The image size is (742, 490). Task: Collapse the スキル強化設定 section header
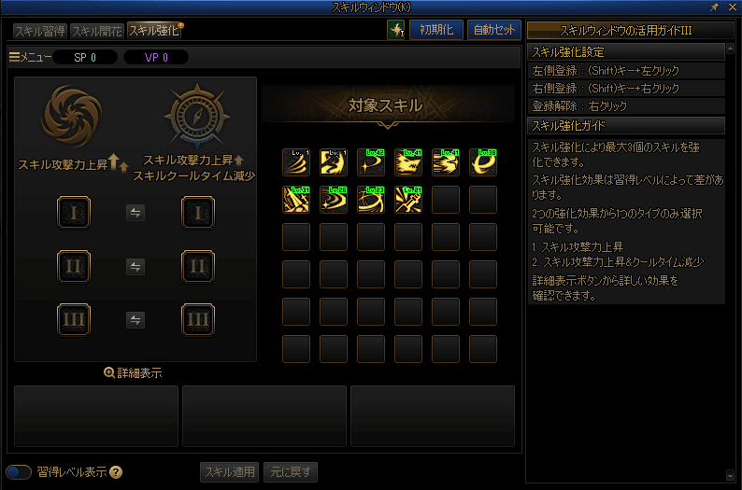(x=625, y=52)
